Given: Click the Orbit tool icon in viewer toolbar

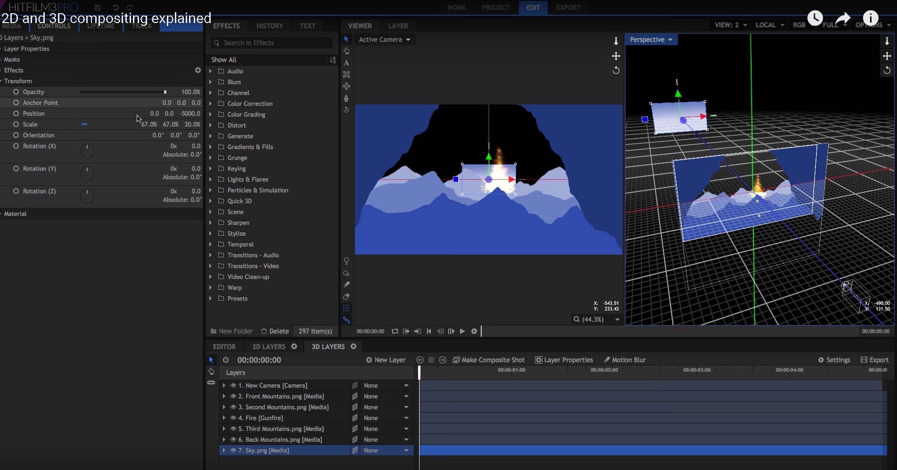Looking at the screenshot, I should [x=346, y=110].
